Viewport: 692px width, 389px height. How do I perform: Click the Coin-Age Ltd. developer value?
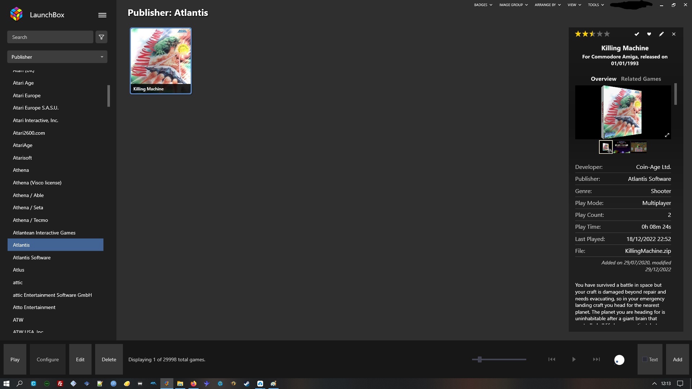pyautogui.click(x=653, y=167)
